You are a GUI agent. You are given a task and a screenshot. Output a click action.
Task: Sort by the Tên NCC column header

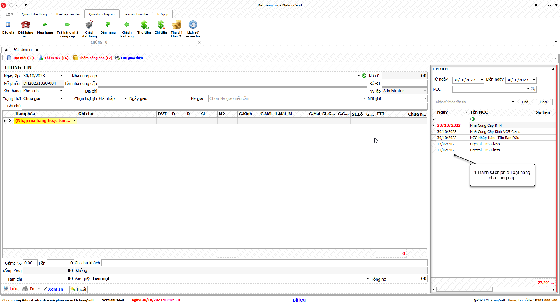click(502, 112)
